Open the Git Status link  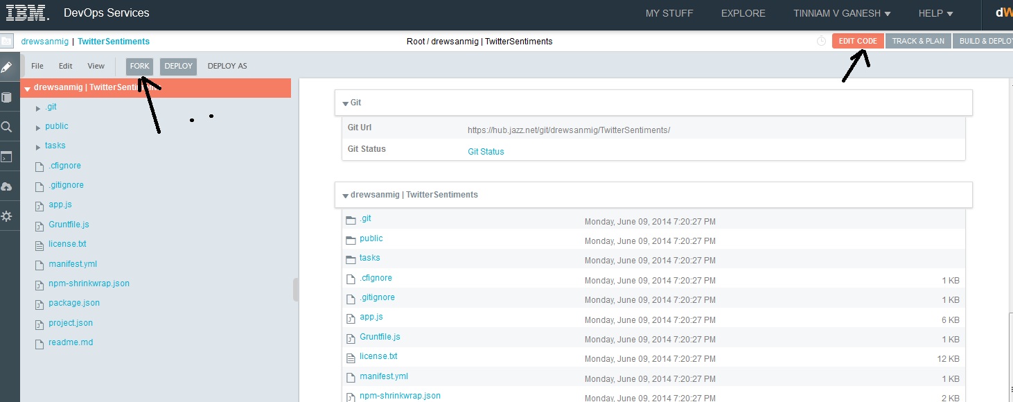486,151
